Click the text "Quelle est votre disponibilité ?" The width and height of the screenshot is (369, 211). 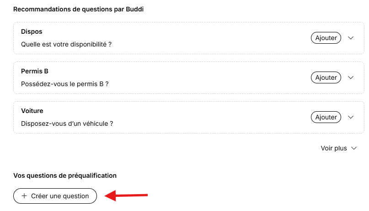[x=66, y=44]
